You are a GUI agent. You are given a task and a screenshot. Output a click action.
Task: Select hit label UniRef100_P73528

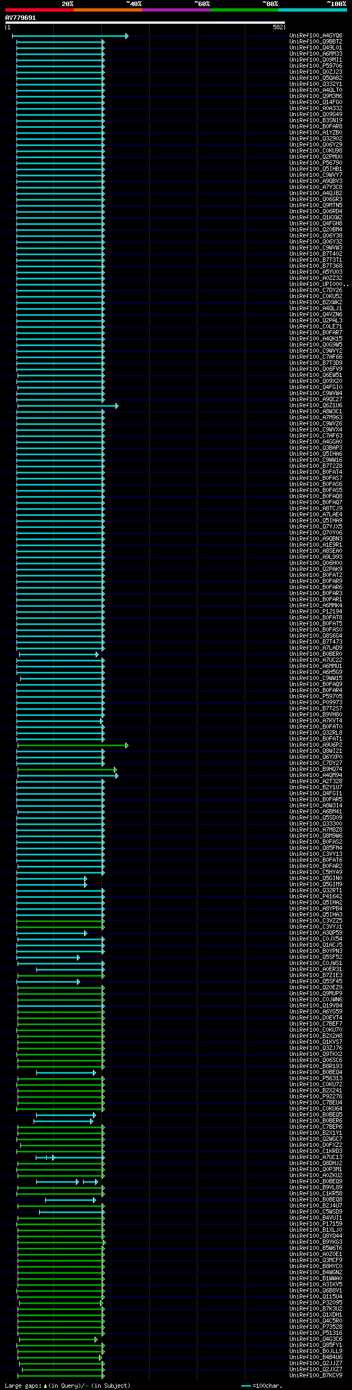click(316, 1327)
